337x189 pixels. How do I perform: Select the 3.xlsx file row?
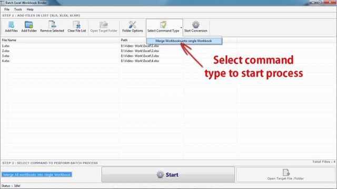tap(167, 56)
